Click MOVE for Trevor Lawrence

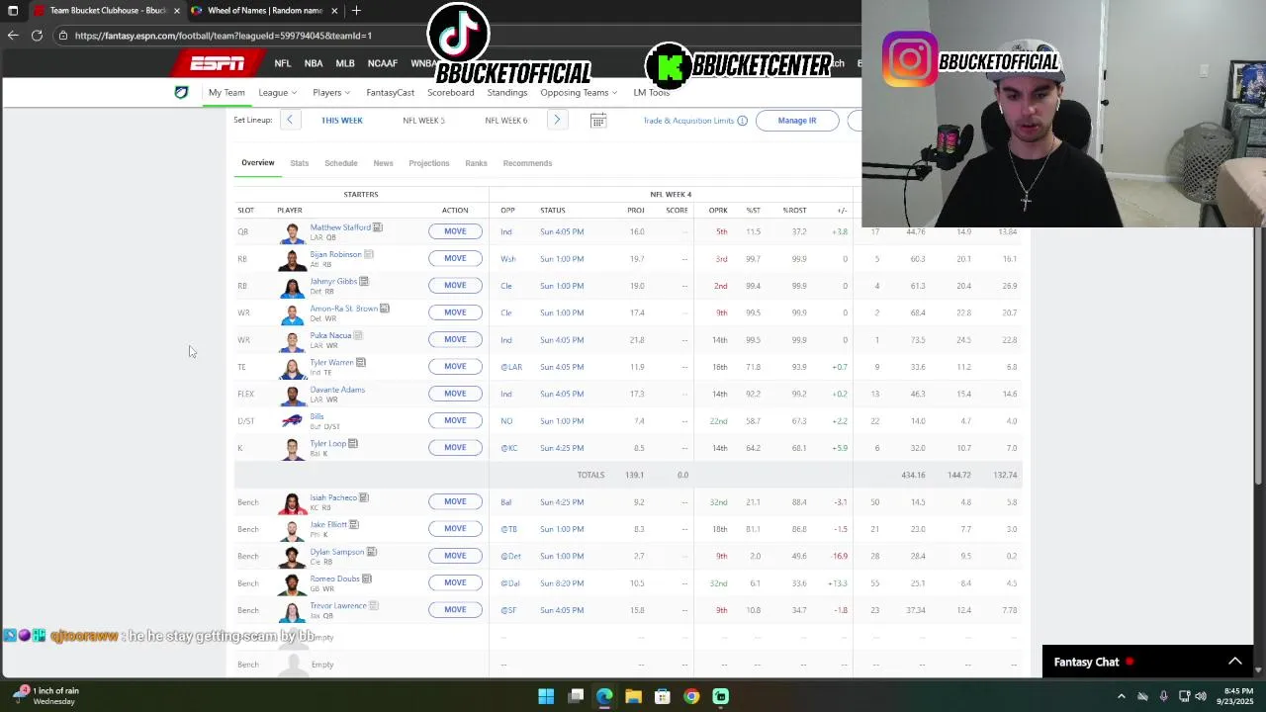[x=455, y=609]
